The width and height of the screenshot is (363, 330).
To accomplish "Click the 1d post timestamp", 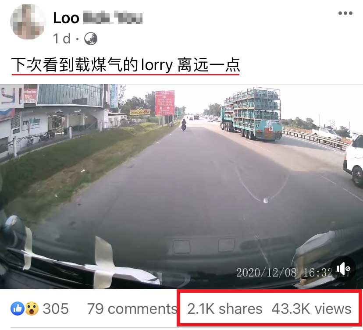I will pyautogui.click(x=61, y=39).
